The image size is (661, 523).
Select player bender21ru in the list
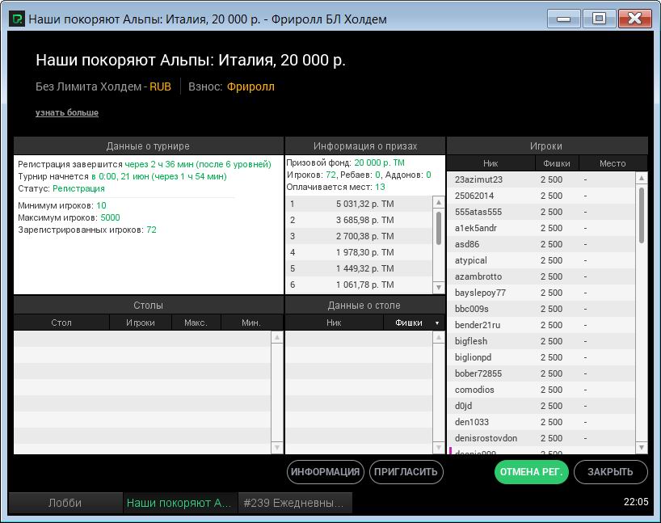478,325
